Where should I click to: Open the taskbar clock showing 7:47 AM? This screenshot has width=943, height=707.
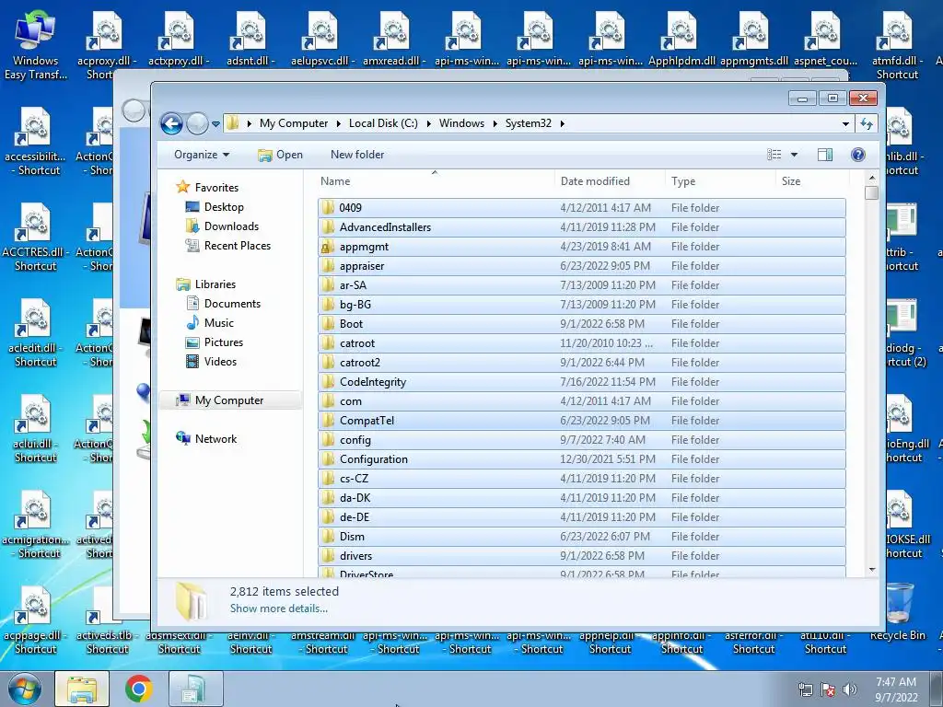896,690
